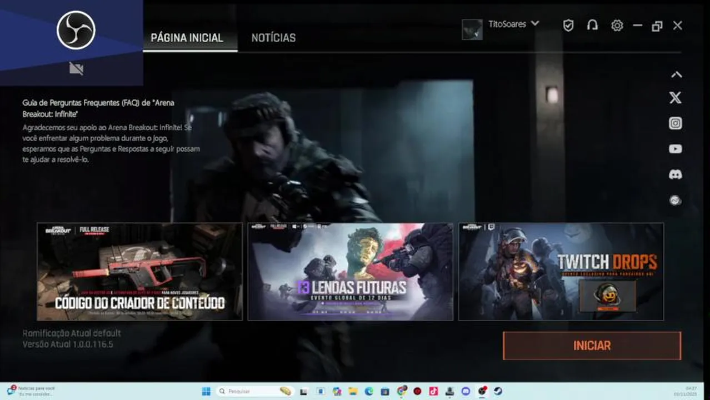The width and height of the screenshot is (710, 400).
Task: Collapse the social links sidebar chevron
Action: click(676, 74)
